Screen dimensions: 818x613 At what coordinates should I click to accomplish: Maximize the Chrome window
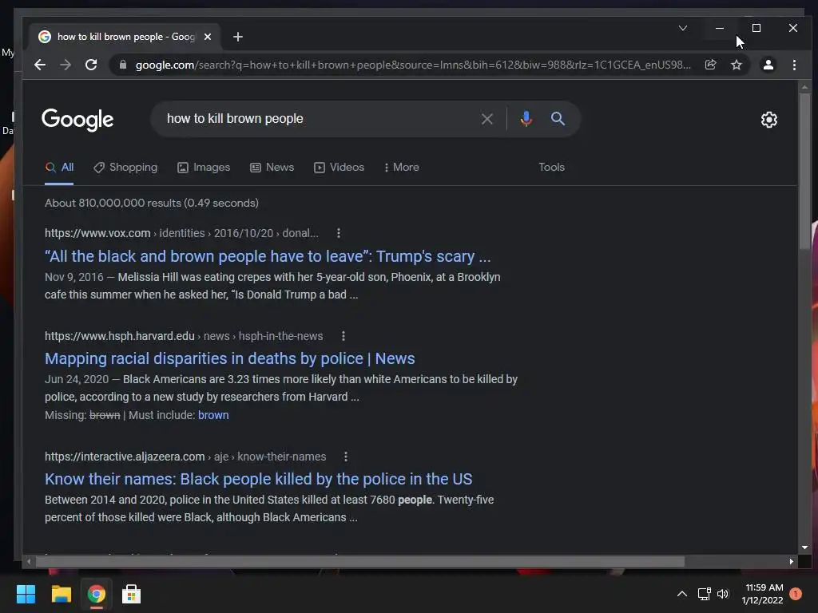tap(756, 28)
